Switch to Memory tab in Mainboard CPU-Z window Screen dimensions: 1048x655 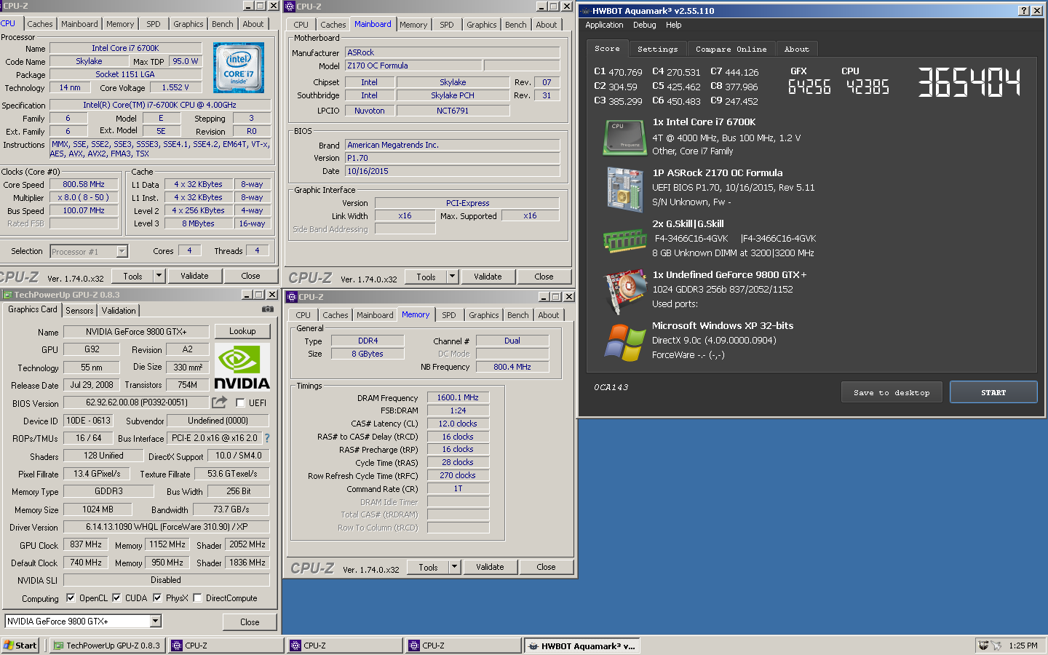[x=413, y=25]
